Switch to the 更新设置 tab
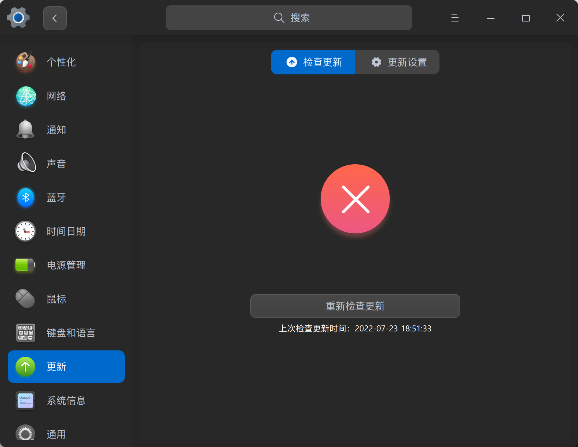 (x=397, y=62)
